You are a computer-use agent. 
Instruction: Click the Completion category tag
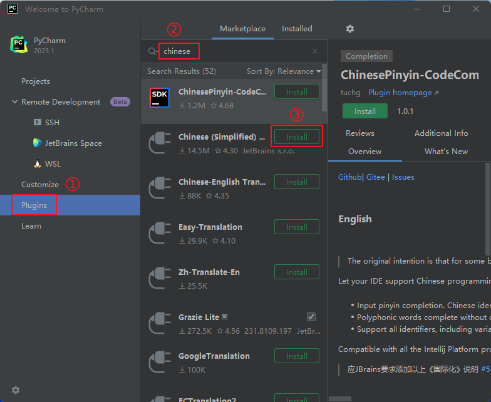(366, 56)
